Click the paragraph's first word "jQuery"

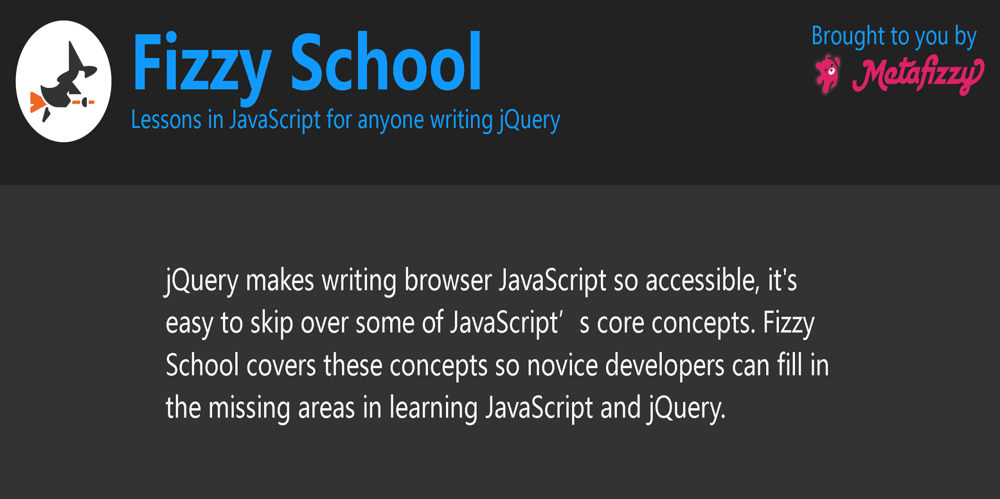(x=202, y=280)
